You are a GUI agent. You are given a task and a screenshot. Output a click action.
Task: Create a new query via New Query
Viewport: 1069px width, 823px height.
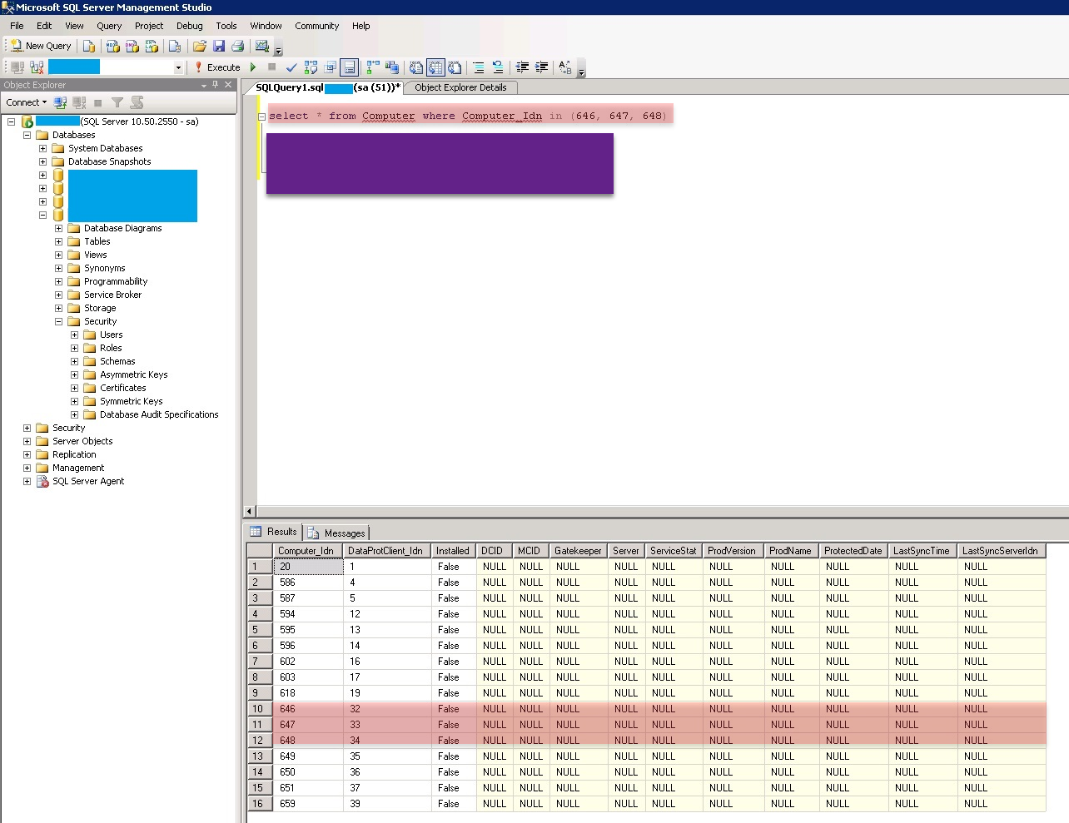pos(40,46)
